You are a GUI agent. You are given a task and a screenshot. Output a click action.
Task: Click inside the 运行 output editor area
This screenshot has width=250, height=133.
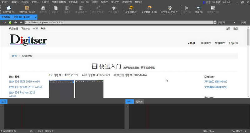click(x=64, y=116)
